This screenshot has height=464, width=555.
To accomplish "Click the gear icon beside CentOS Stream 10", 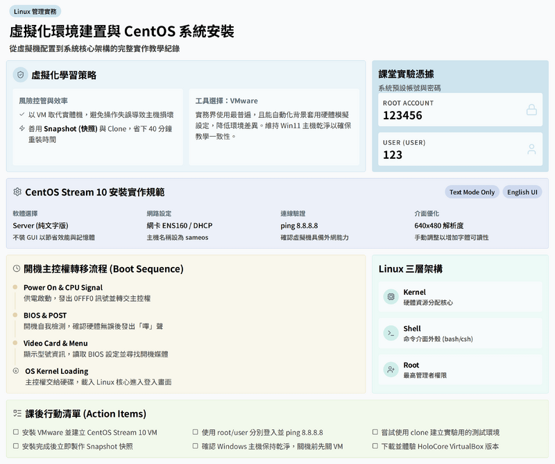I will [17, 192].
